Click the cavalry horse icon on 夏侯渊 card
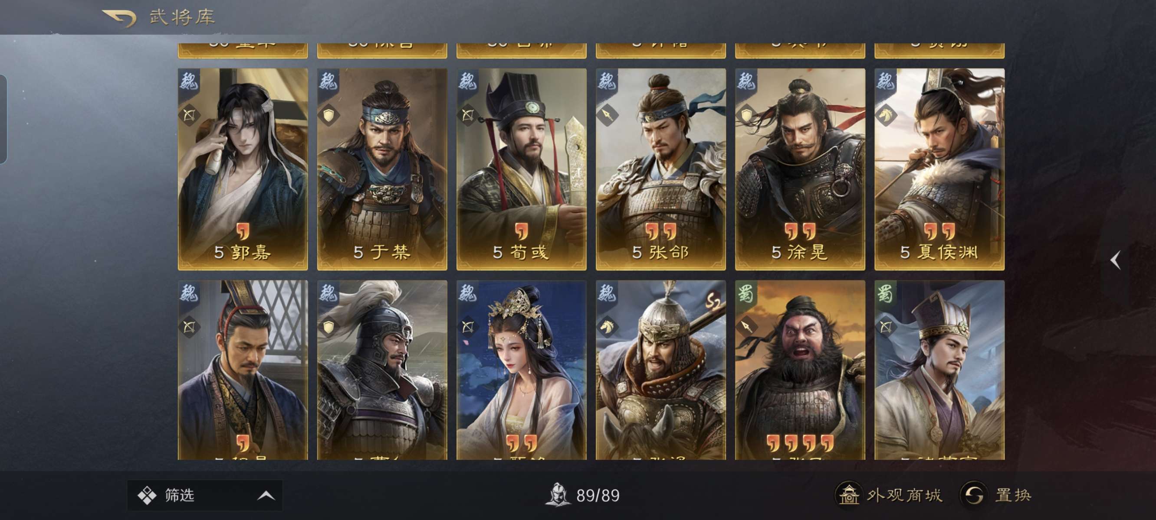Image resolution: width=1156 pixels, height=520 pixels. click(x=886, y=115)
